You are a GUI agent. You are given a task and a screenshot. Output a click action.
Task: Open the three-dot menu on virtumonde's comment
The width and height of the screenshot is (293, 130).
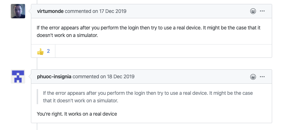262,11
